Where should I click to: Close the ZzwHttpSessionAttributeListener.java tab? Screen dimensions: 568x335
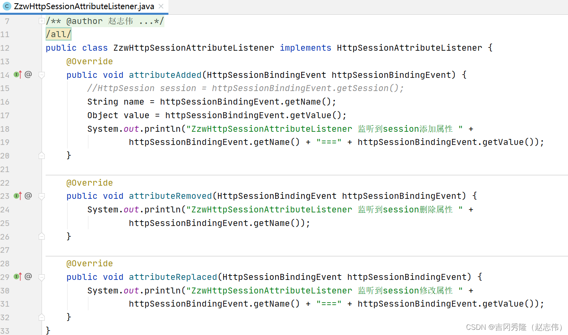coord(161,6)
